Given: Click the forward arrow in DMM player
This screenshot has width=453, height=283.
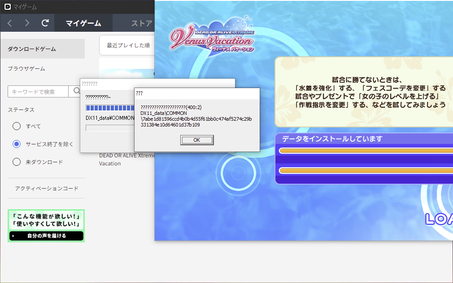Looking at the screenshot, I should pyautogui.click(x=27, y=23).
